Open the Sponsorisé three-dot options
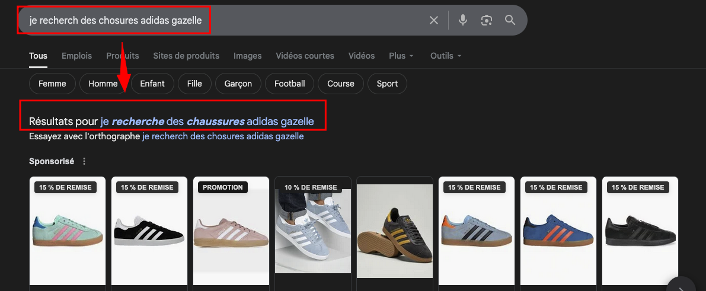The height and width of the screenshot is (291, 706). tap(84, 161)
